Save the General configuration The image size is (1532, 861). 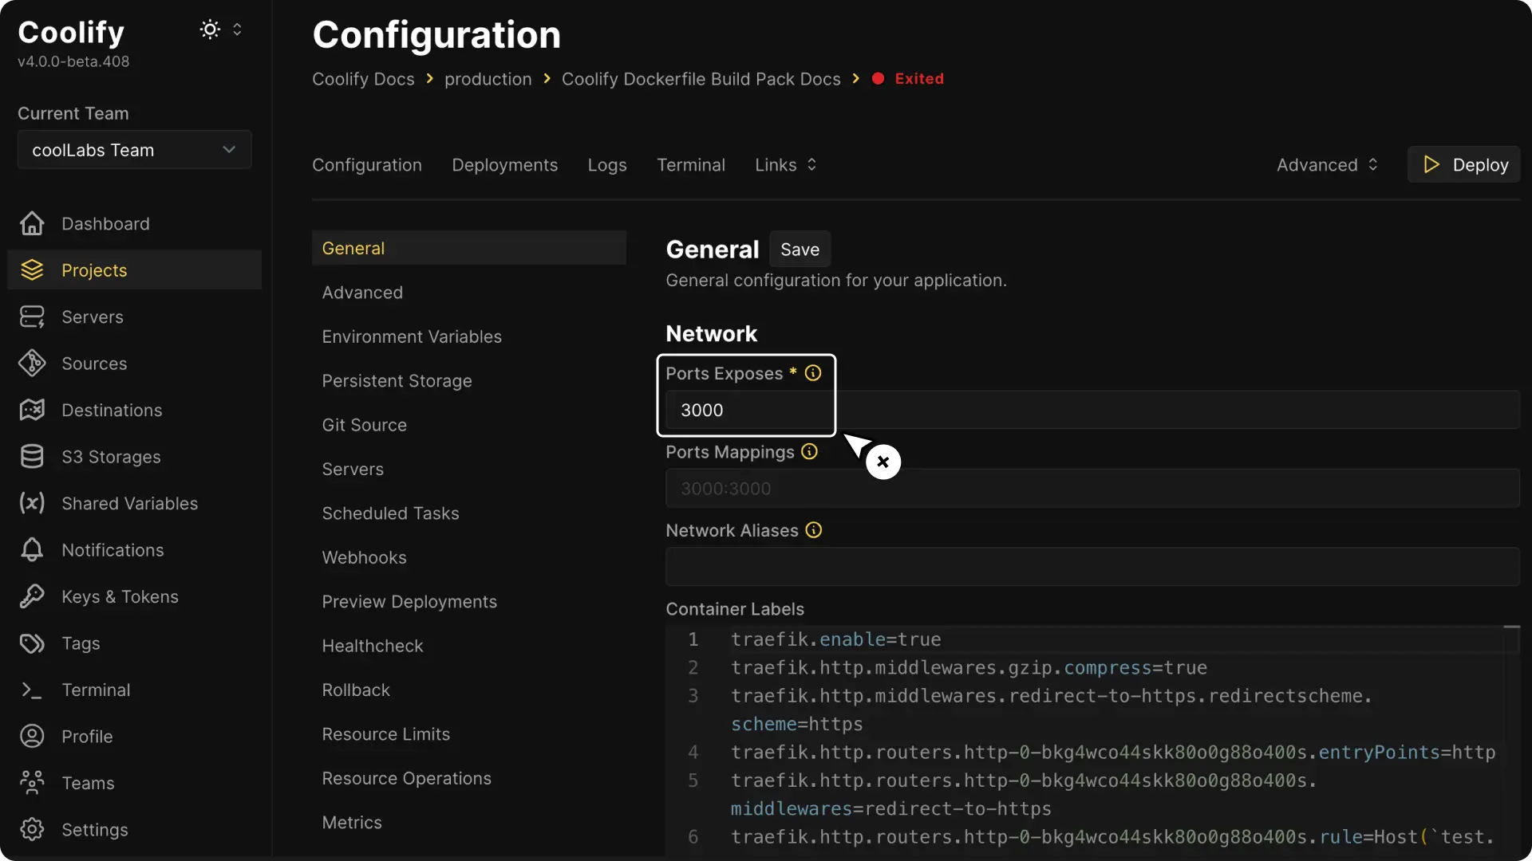pyautogui.click(x=800, y=249)
